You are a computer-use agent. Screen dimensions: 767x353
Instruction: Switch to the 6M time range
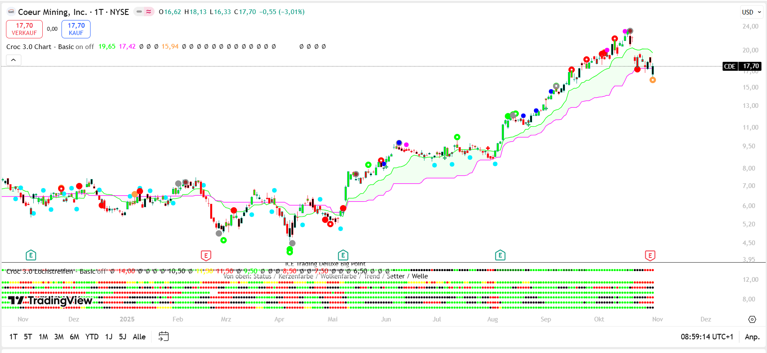pyautogui.click(x=74, y=337)
